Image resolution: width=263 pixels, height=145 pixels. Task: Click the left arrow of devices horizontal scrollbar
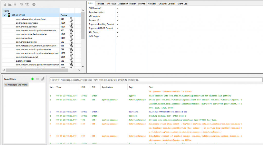point(4,70)
